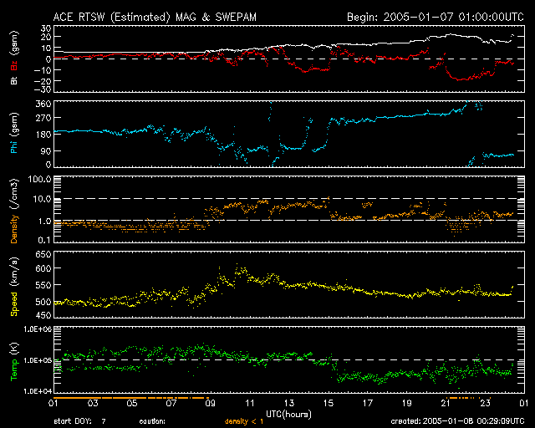
Task: Click the 'Phi (gsm)' axis label
Action: click(x=14, y=133)
